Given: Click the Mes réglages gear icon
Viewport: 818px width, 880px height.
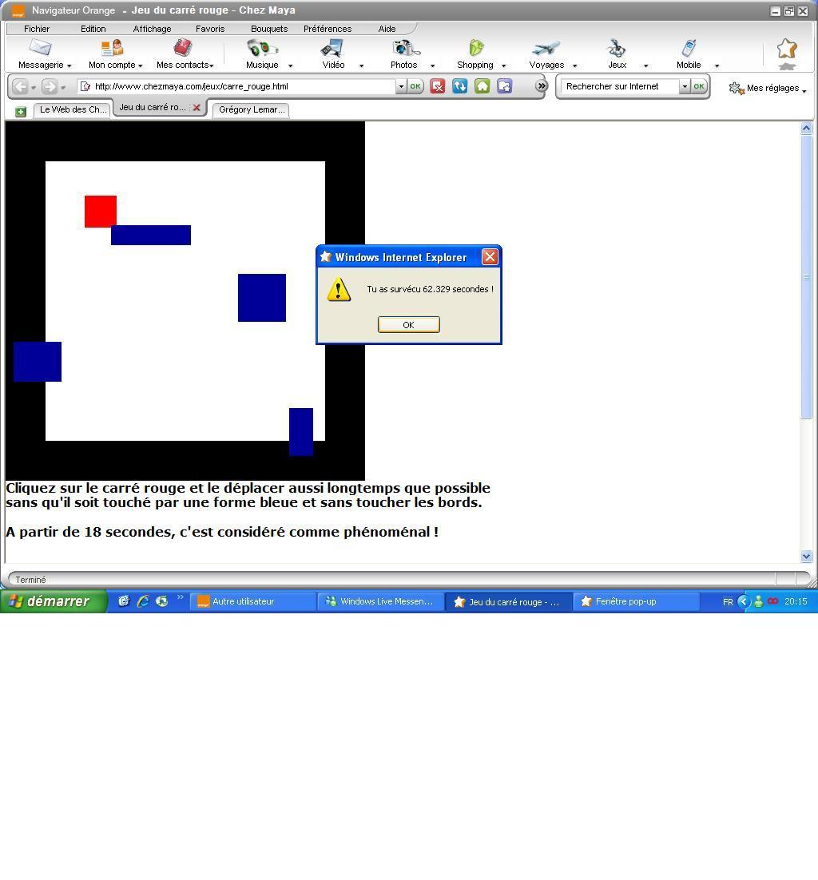Looking at the screenshot, I should (x=736, y=88).
